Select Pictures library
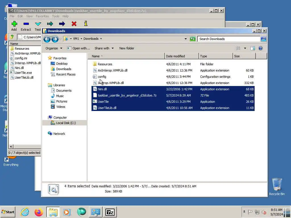 point(62,101)
